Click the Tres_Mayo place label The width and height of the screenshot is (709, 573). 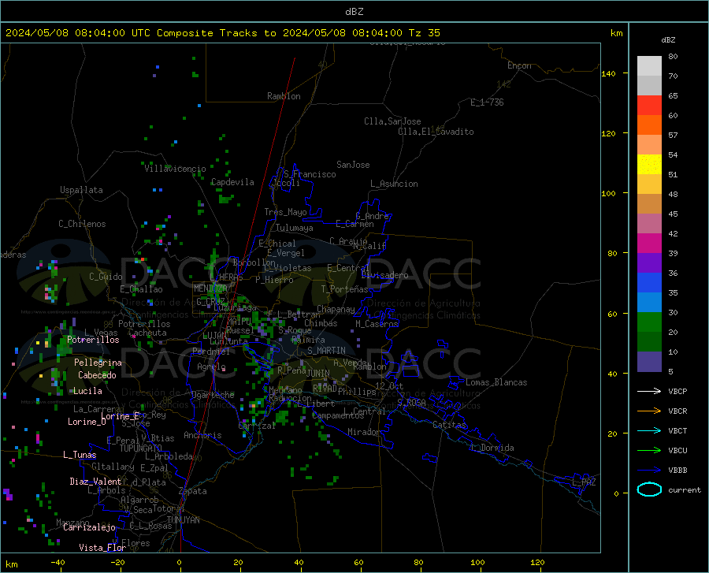[285, 212]
